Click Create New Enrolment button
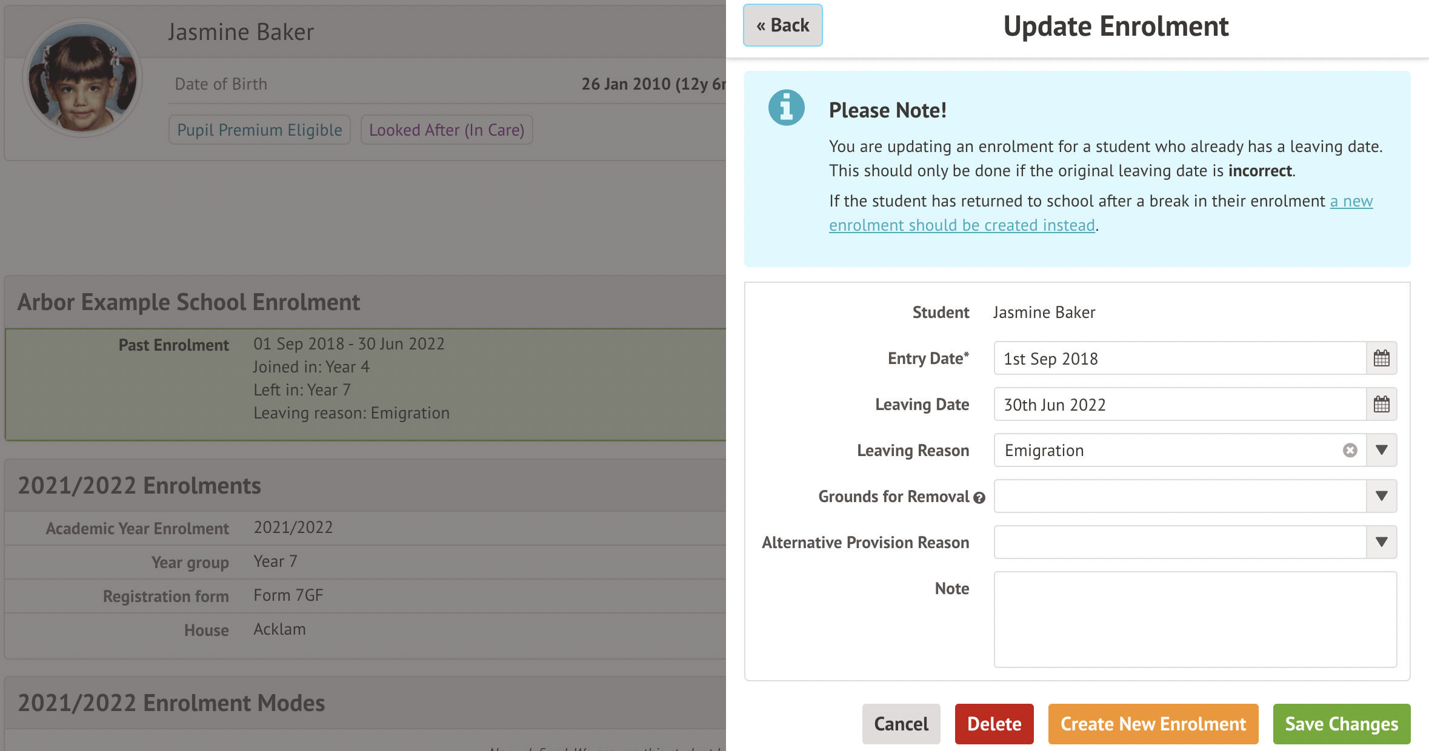The height and width of the screenshot is (751, 1429). 1153,724
